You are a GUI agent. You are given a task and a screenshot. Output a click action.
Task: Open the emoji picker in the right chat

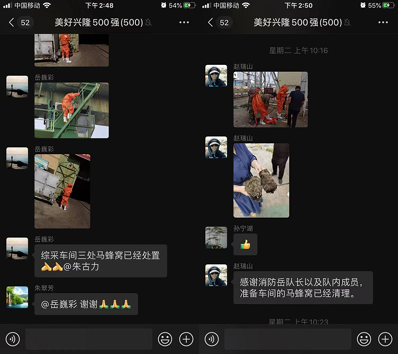[364, 339]
